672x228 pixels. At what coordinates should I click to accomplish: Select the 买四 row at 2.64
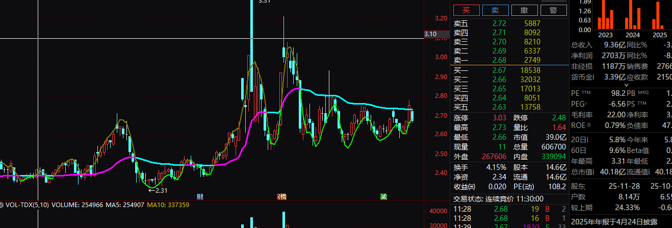(x=509, y=98)
